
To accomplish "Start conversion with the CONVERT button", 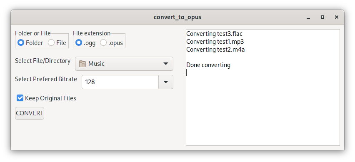I will tap(30, 113).
